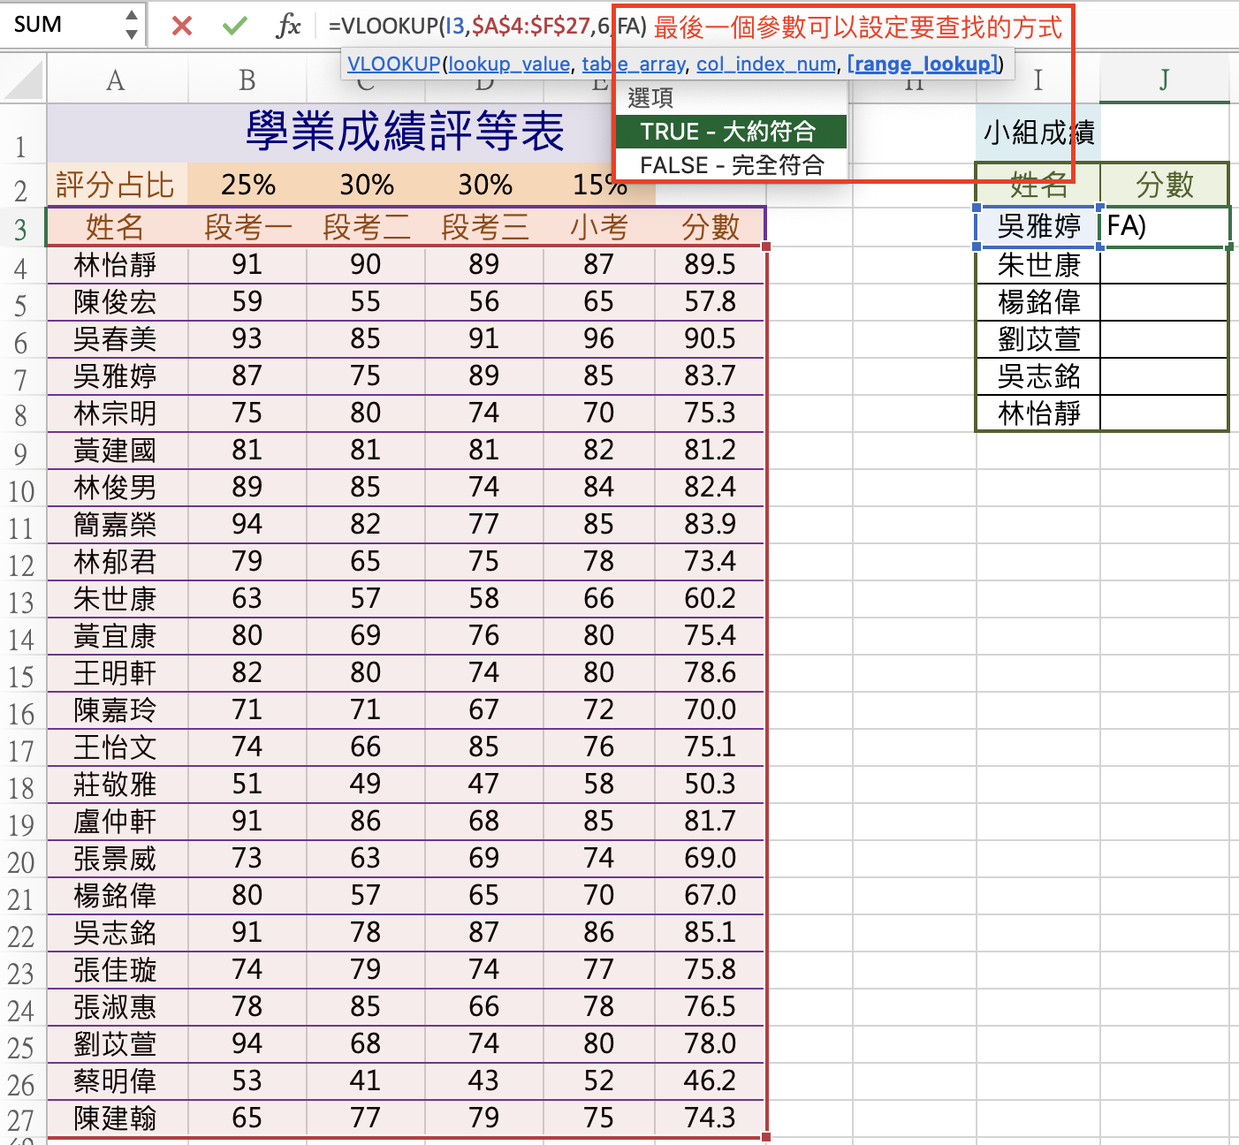
Task: Open the fx Insert Function dialog
Action: (x=287, y=26)
